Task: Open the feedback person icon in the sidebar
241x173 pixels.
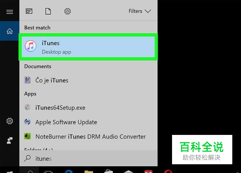Action: (x=9, y=140)
